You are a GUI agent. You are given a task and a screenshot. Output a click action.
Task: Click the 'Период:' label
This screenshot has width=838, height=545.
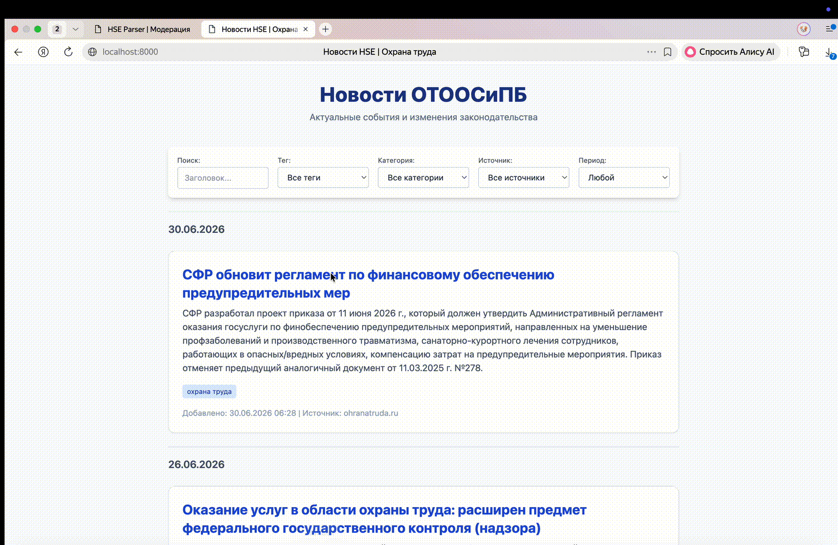(592, 160)
